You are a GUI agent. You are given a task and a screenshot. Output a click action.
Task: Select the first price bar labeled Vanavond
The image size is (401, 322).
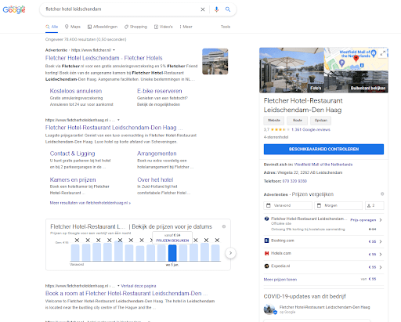(75, 252)
